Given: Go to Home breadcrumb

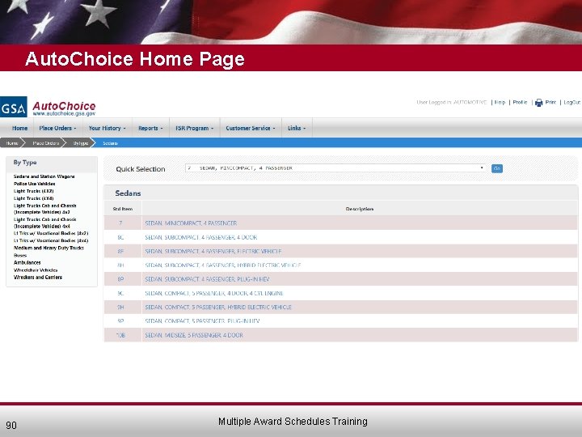Looking at the screenshot, I should (12, 143).
